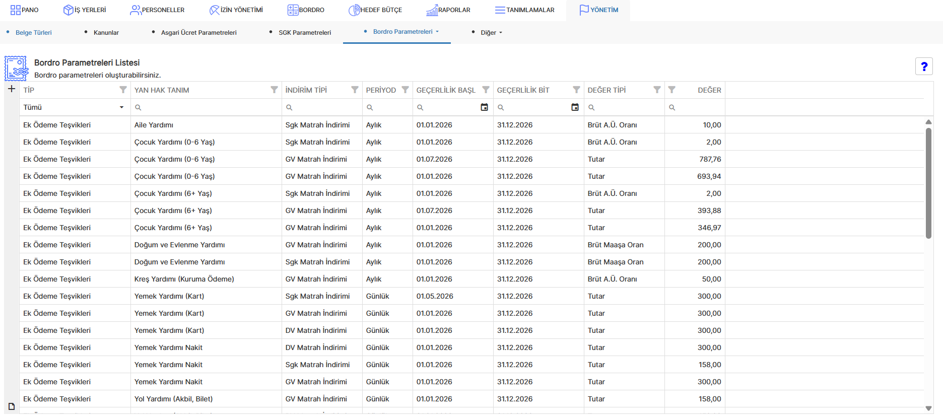Screen dimensions: 943x418
Task: Go to Belge Türleri tab
Action: 34,33
